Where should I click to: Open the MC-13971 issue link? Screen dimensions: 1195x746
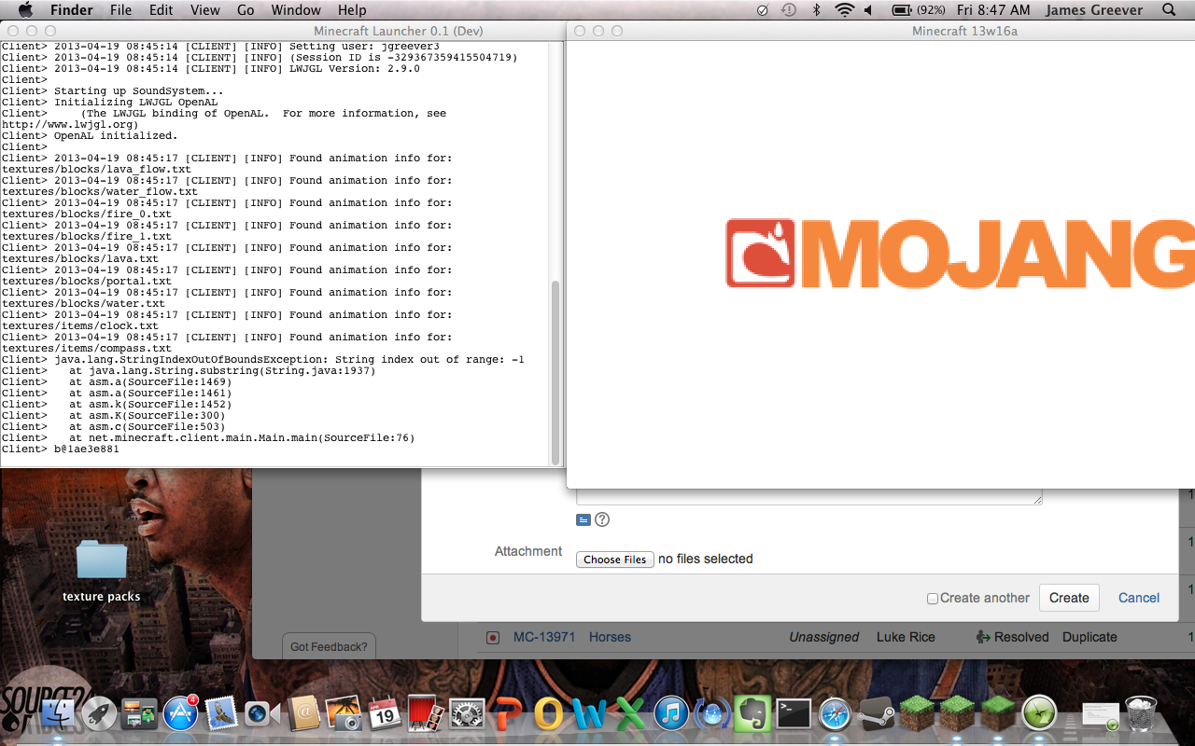pos(544,637)
